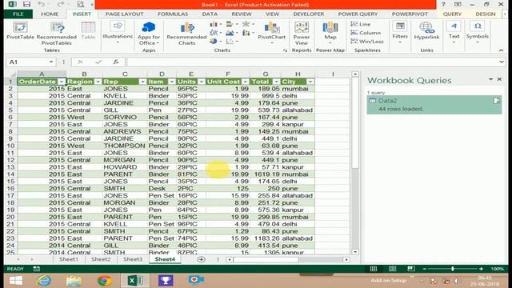Insert a Hyperlink
The image size is (512, 288).
pos(426,31)
